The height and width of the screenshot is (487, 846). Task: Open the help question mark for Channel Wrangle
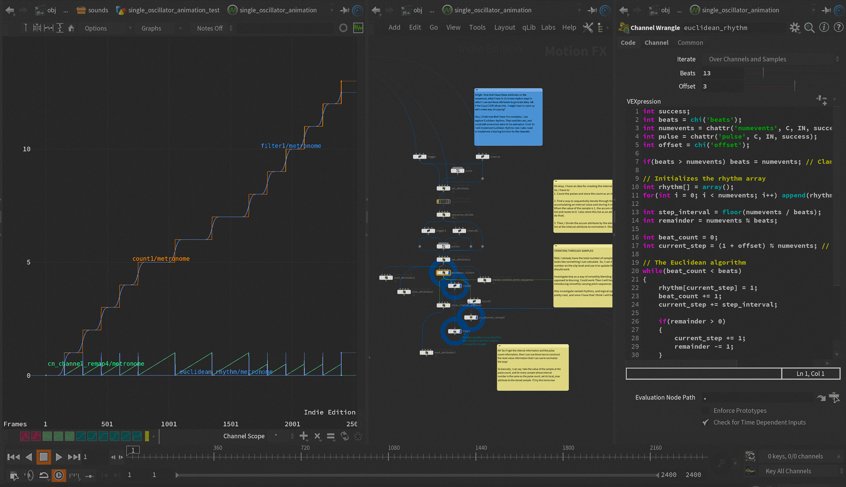839,27
